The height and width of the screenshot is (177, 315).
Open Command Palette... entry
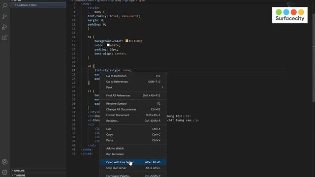[x=133, y=176]
